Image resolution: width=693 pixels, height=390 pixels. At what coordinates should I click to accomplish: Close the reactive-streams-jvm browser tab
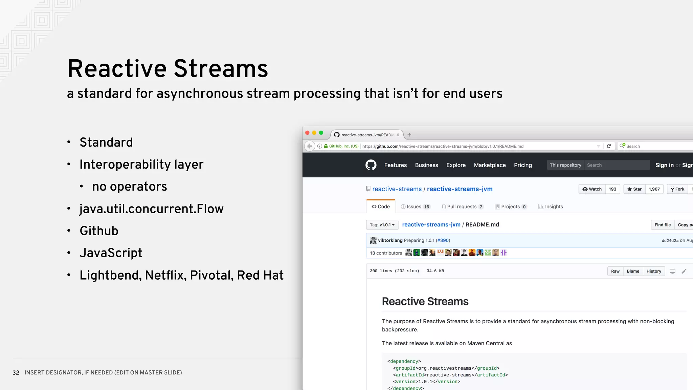pos(398,135)
